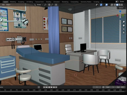This screenshot has height=95, width=127.
Task: Jump to previous keyframe
Action: coord(47,87)
